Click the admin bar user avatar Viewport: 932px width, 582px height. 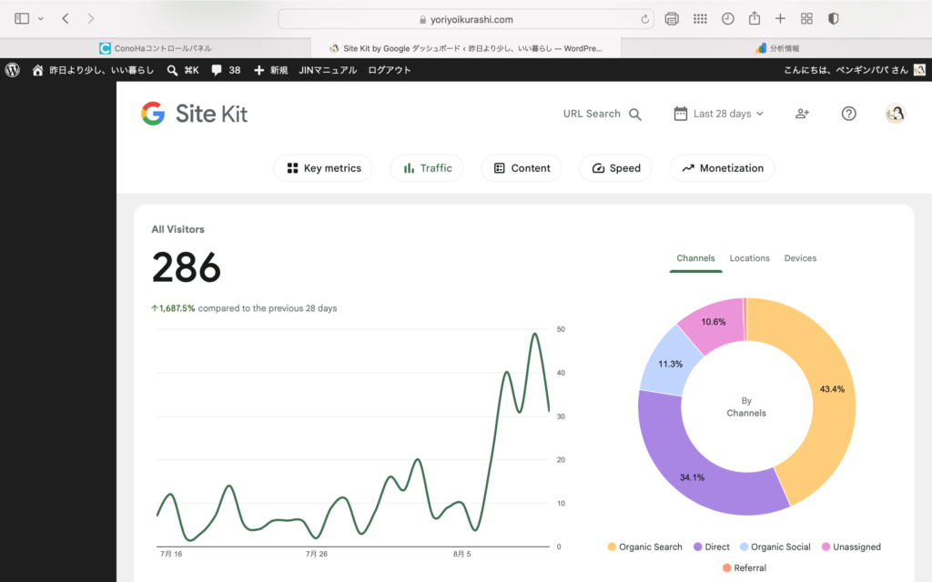coord(919,70)
